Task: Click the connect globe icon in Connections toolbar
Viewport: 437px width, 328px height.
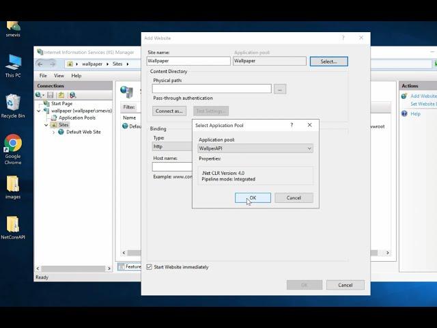Action: pos(39,95)
